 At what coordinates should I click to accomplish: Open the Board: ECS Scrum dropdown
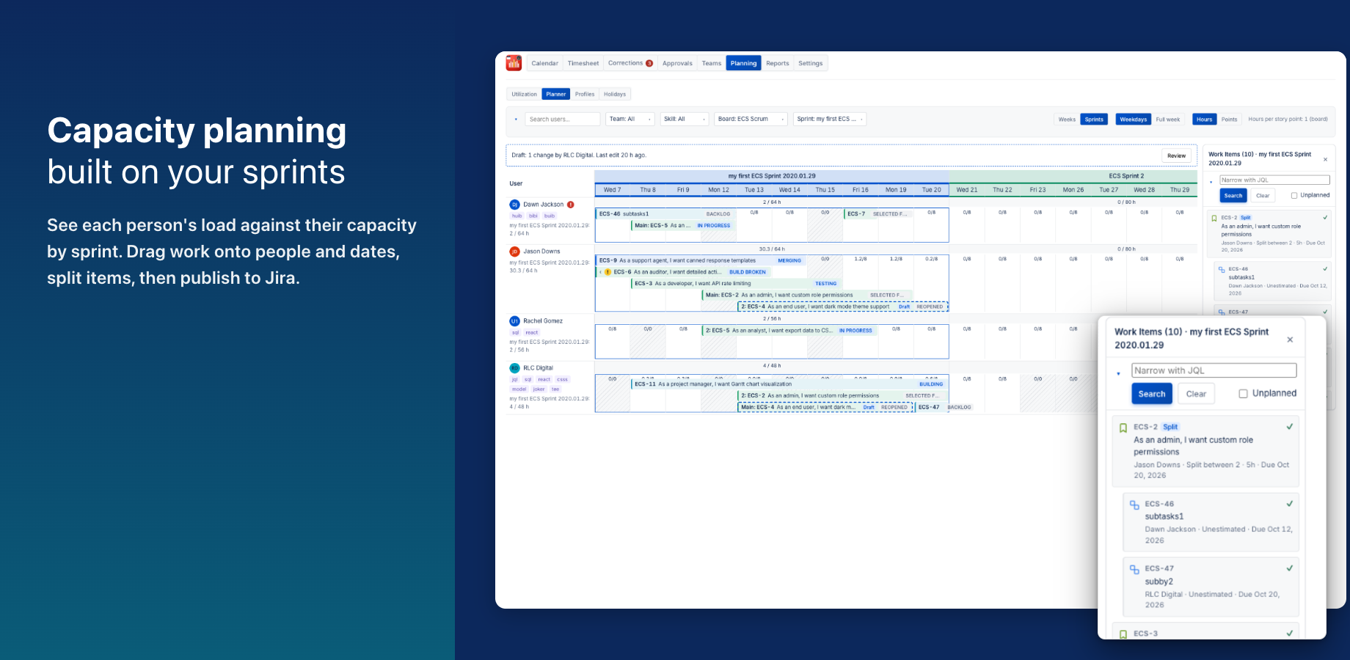pos(751,119)
